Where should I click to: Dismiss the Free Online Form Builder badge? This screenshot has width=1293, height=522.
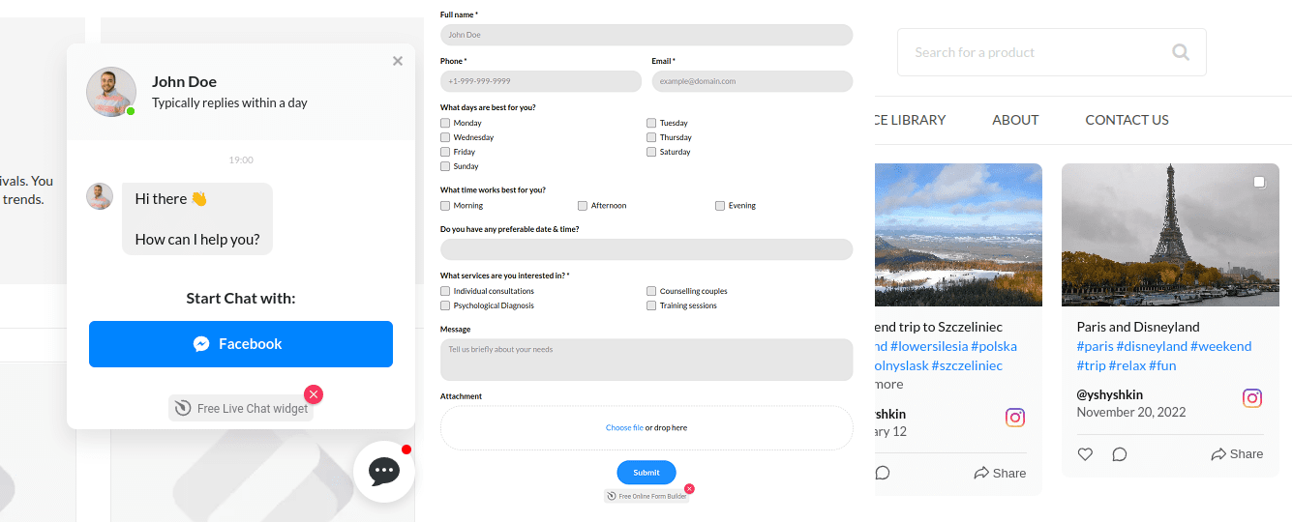(689, 489)
